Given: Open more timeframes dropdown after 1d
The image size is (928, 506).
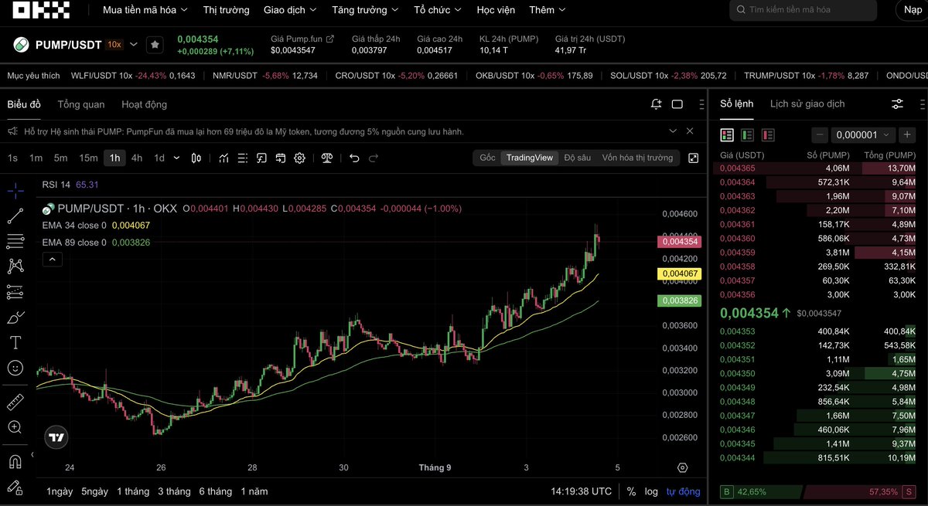Looking at the screenshot, I should (x=176, y=158).
